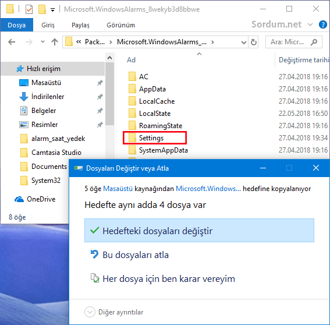Screen dimensions: 330x325
Task: Open recent locations dropdown arrow
Action: click(x=42, y=42)
